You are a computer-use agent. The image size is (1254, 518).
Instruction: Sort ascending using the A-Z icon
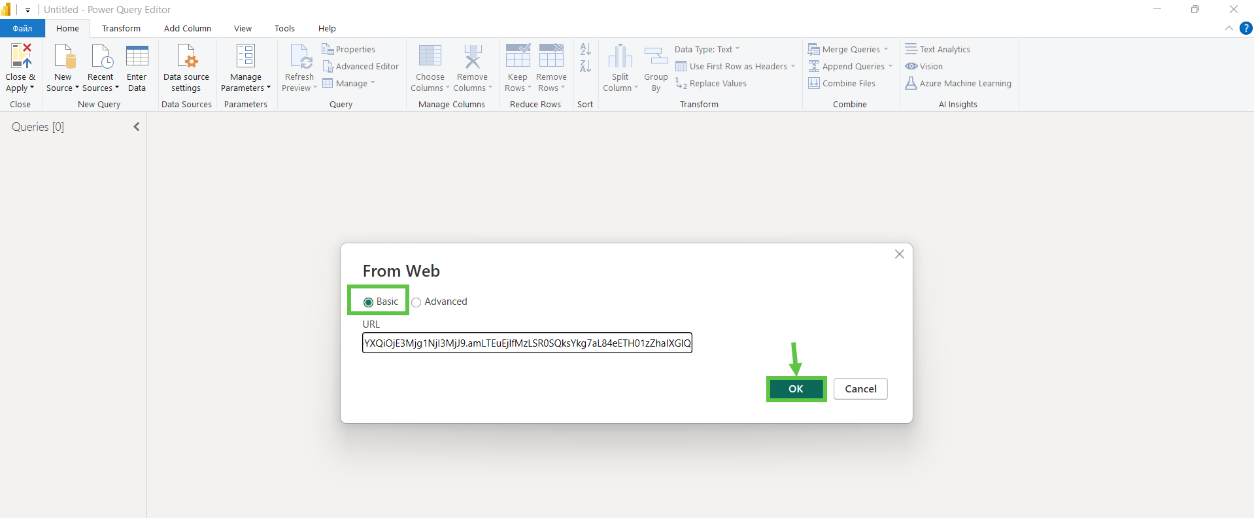[x=585, y=50]
